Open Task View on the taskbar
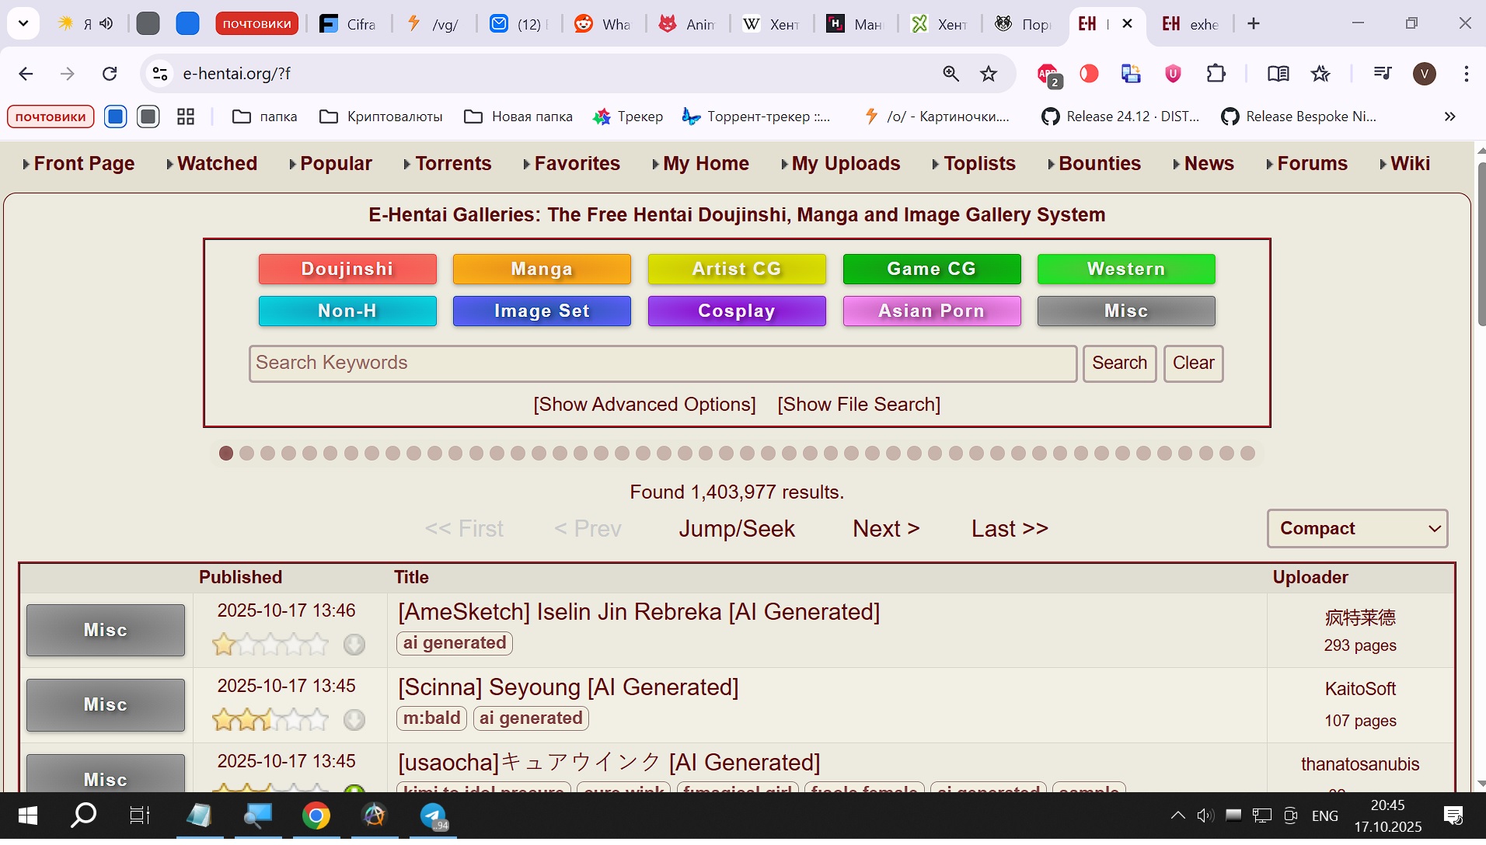 pyautogui.click(x=140, y=815)
